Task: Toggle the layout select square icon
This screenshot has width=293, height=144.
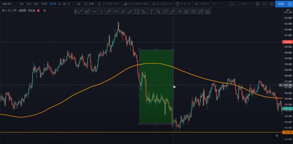Action: 232,4
